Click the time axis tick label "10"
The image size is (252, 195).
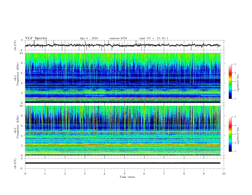(224, 174)
